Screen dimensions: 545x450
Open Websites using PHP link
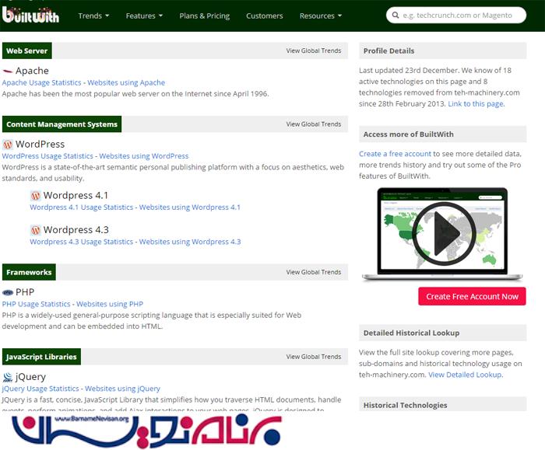point(110,304)
